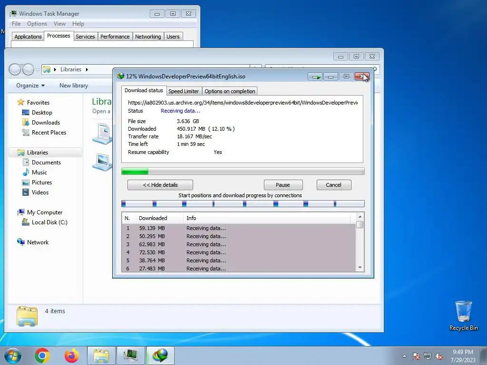Image resolution: width=487 pixels, height=365 pixels.
Task: Select Music library in sidebar
Action: 39,172
